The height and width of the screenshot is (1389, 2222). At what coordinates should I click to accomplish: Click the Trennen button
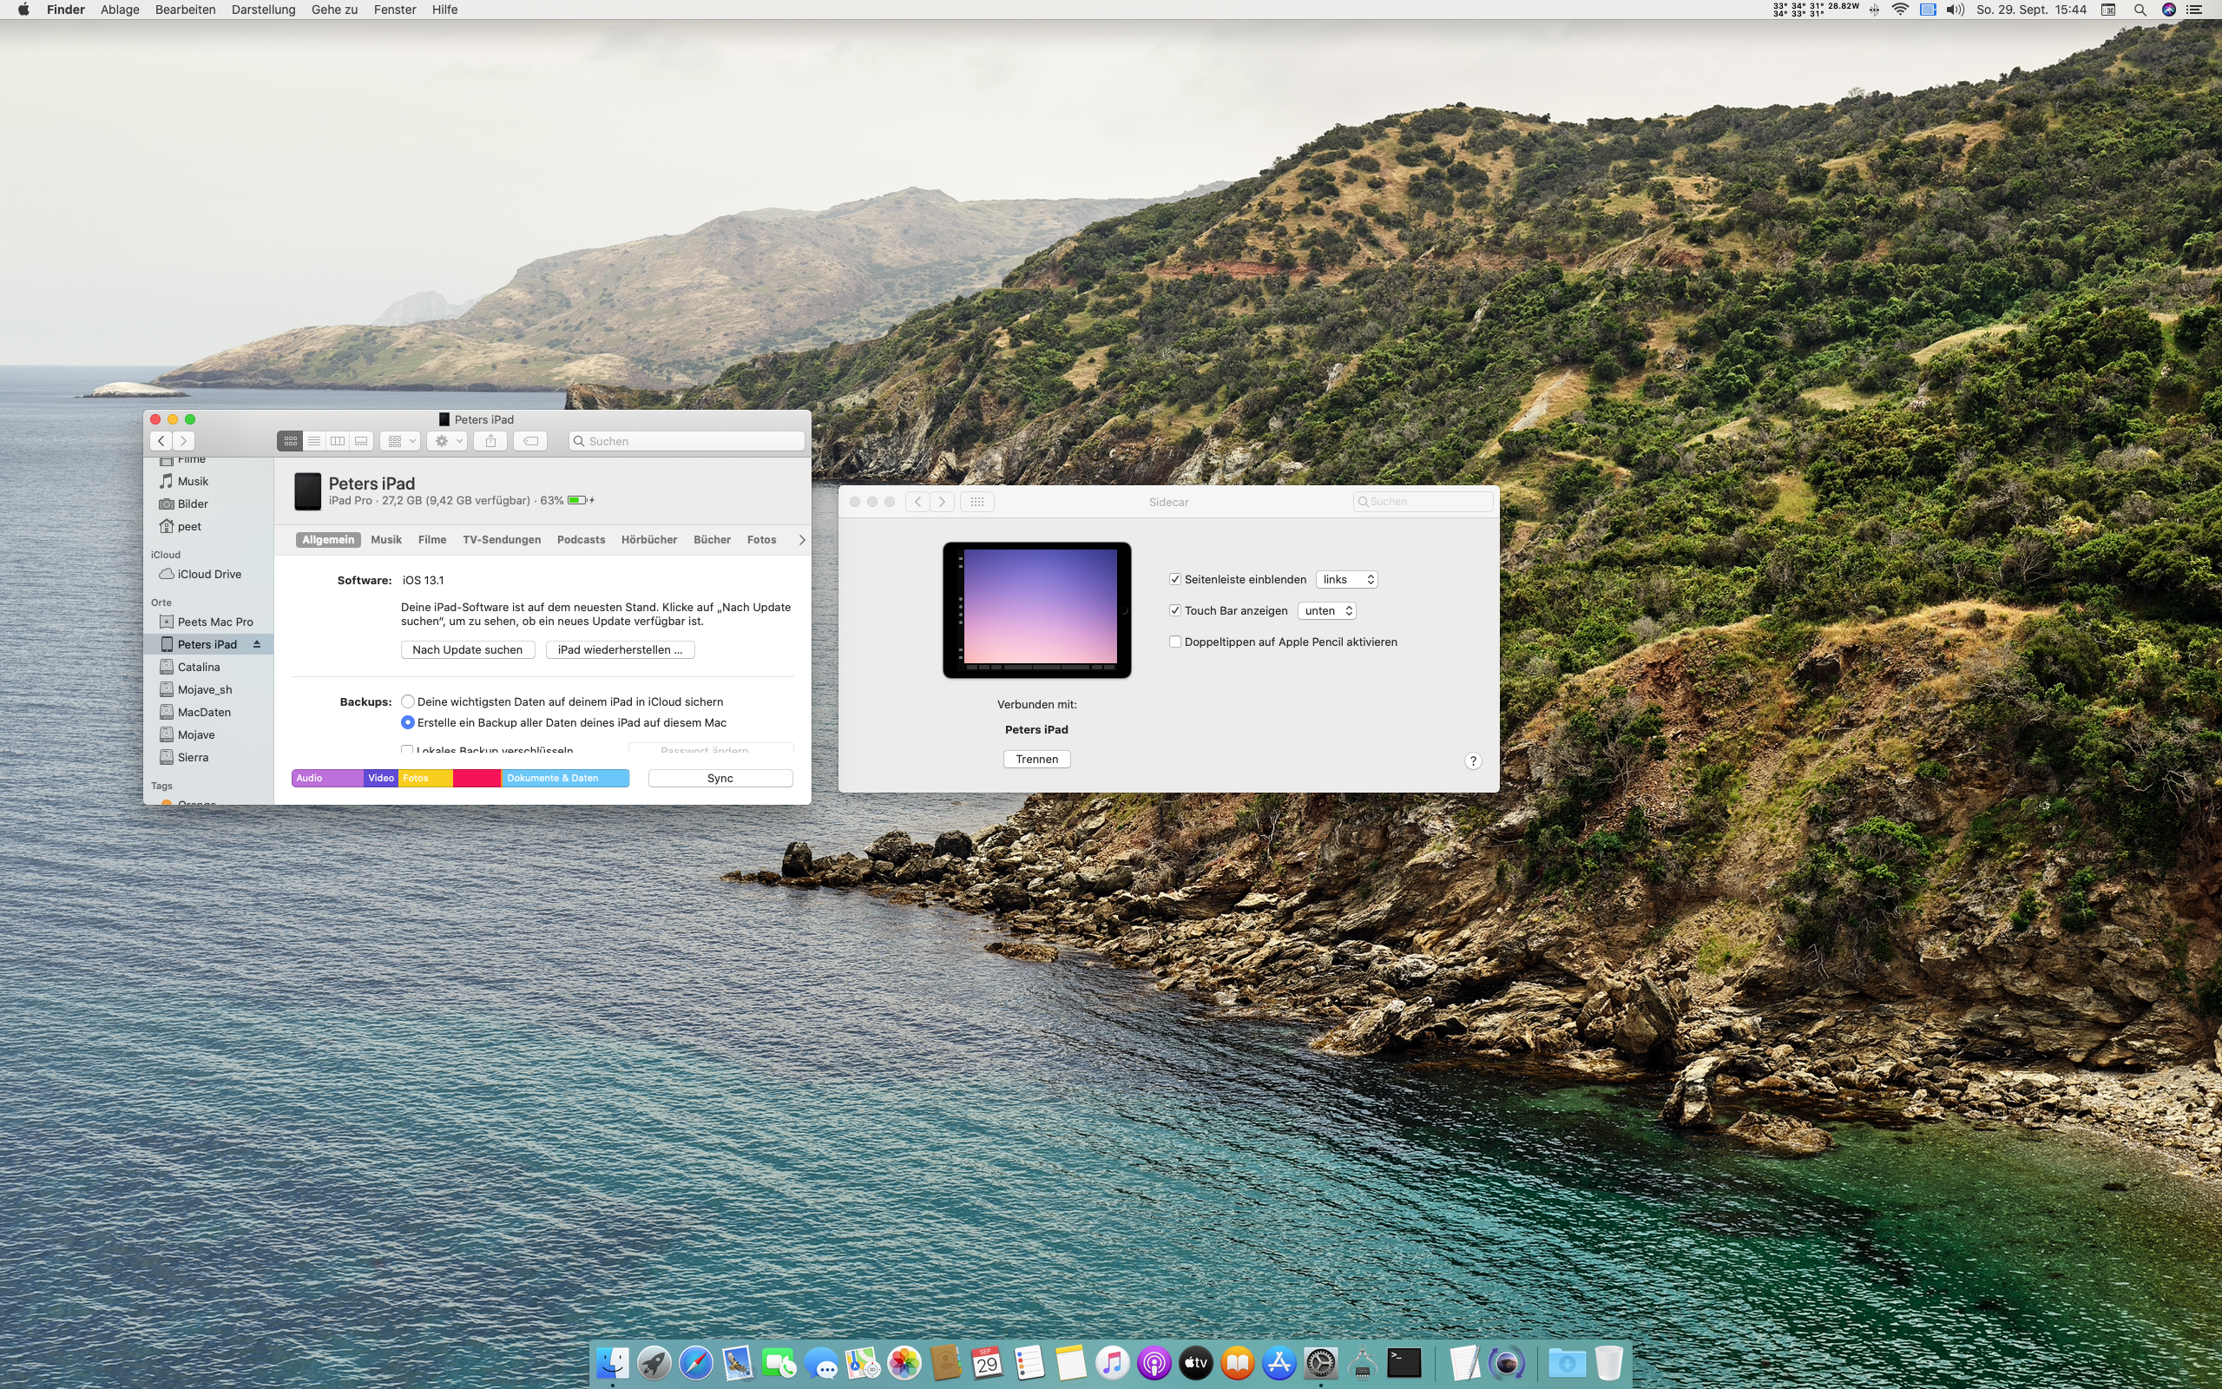(1036, 759)
